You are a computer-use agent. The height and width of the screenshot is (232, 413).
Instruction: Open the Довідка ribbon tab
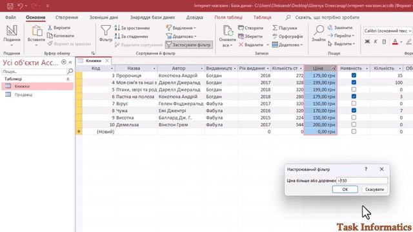pyautogui.click(x=195, y=17)
